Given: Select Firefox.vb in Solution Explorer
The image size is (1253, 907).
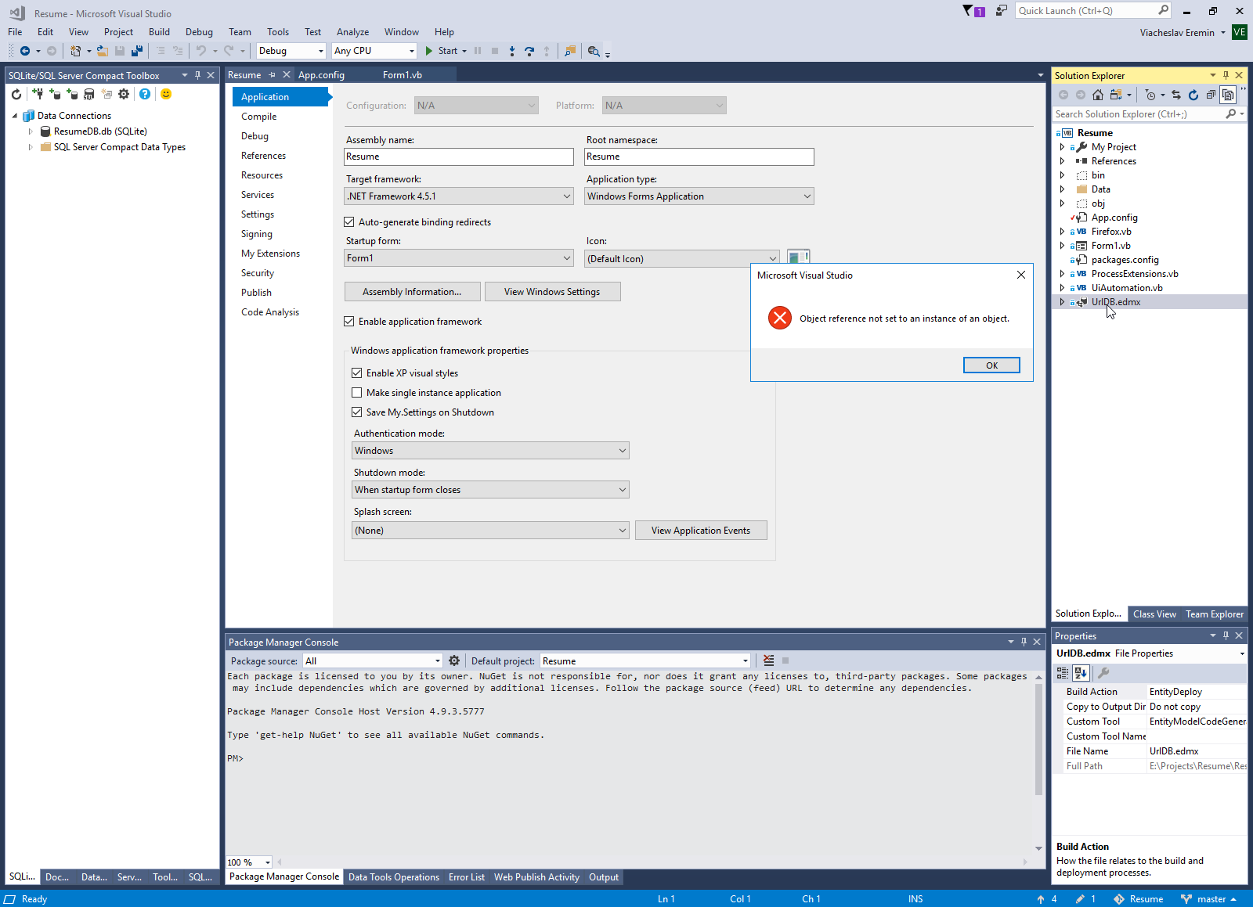Looking at the screenshot, I should coord(1111,232).
